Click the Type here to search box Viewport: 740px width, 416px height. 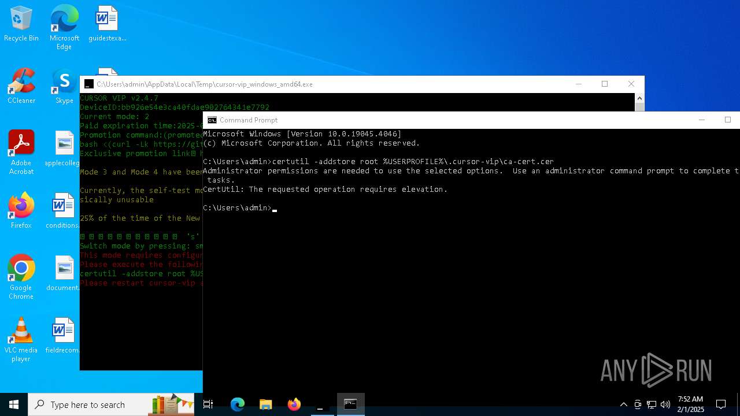(112, 404)
